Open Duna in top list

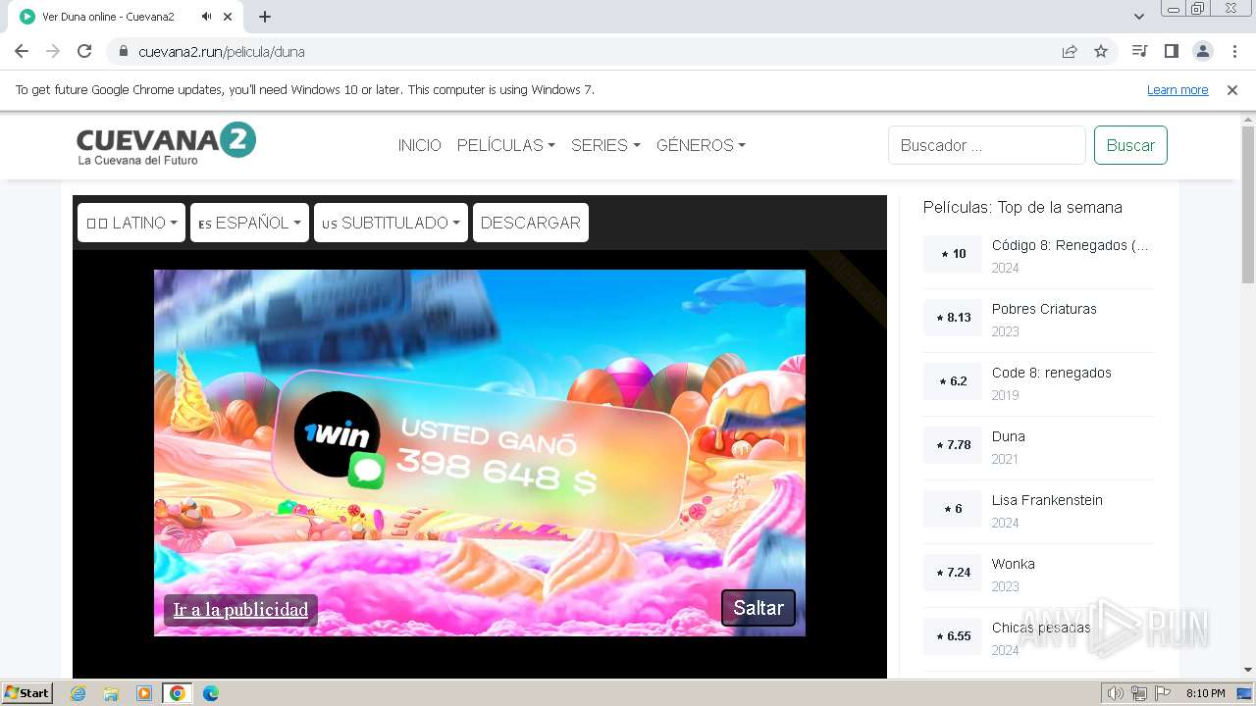(x=1008, y=436)
